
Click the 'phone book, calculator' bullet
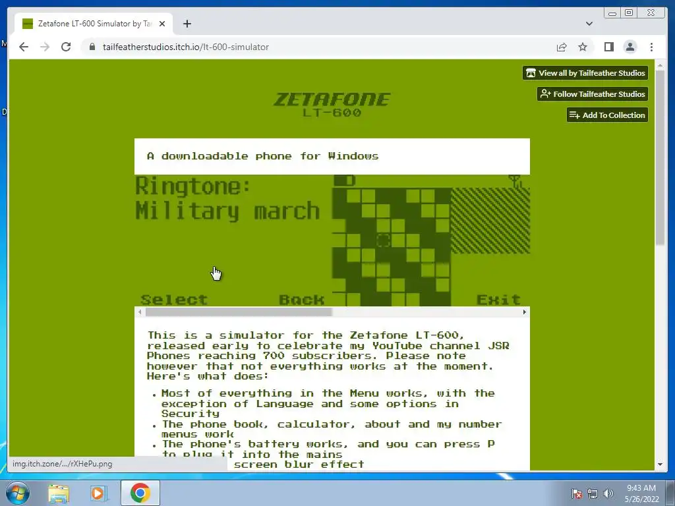click(x=332, y=429)
